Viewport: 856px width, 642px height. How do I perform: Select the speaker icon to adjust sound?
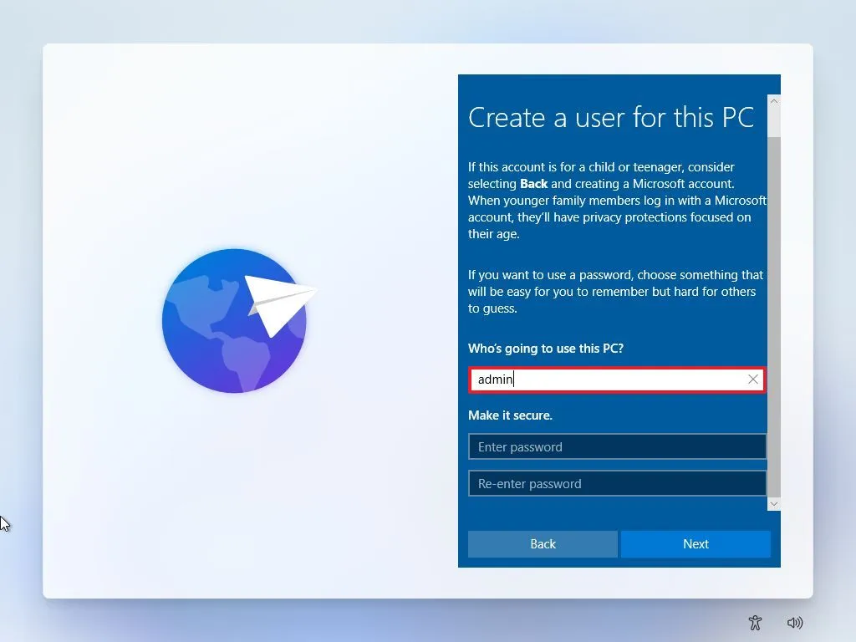click(x=795, y=623)
